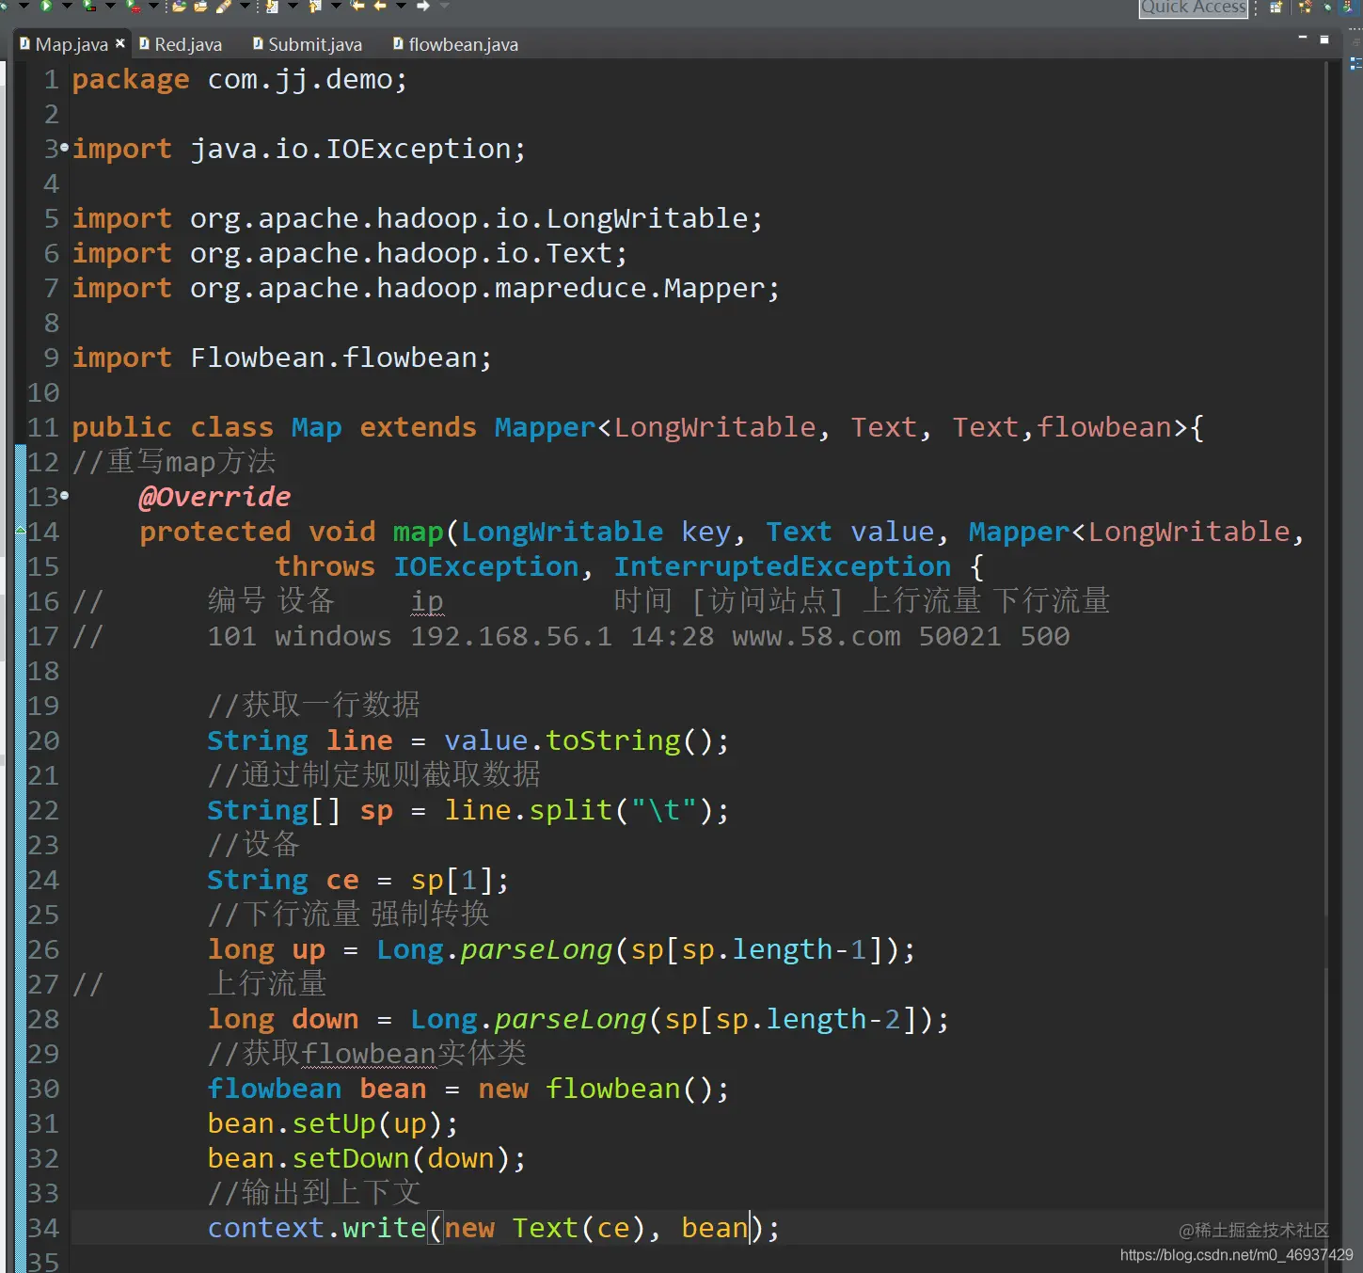The height and width of the screenshot is (1273, 1363).
Task: Click the Outline view icon in right trim
Action: click(1356, 63)
